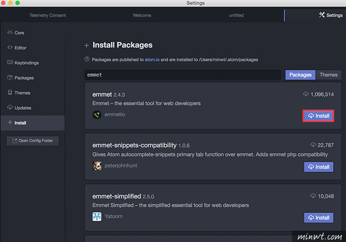Click the Themes paint bucket icon
Image resolution: width=346 pixels, height=242 pixels.
pos(10,92)
